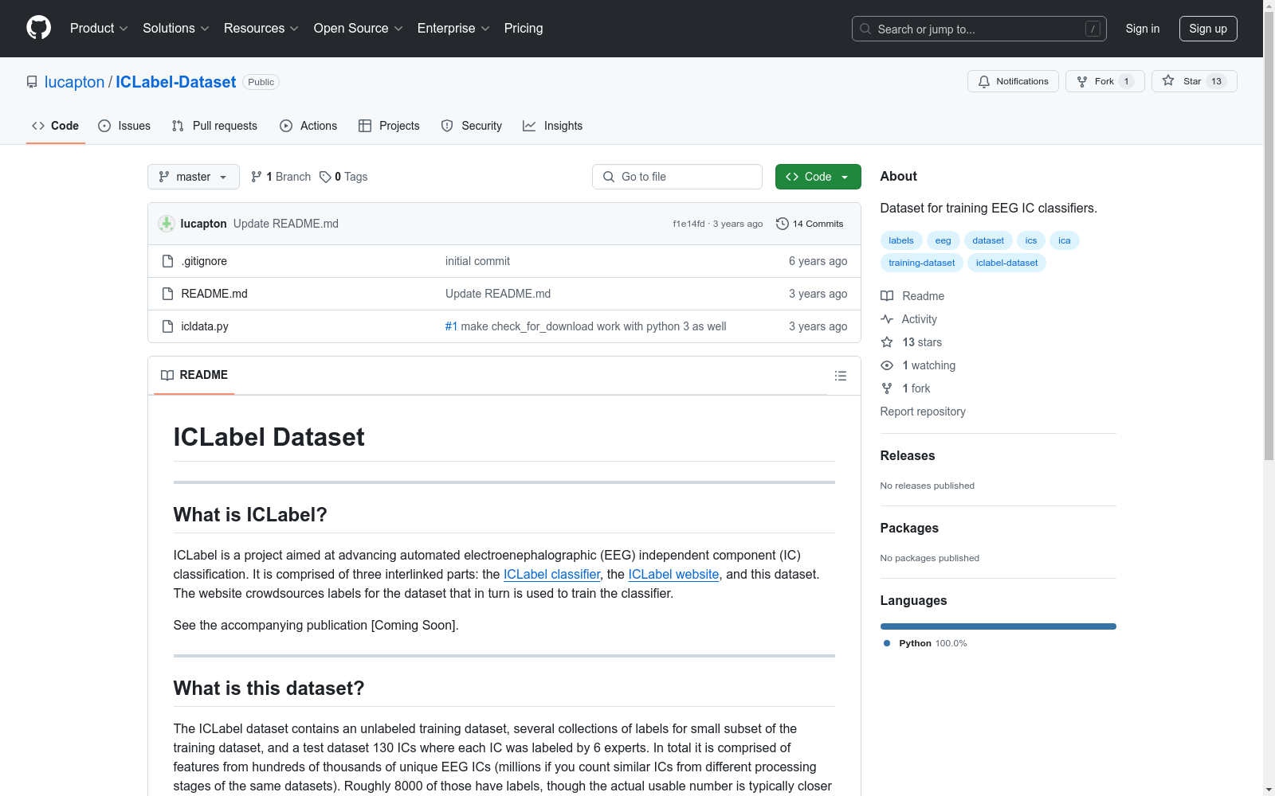Open the Pull requests tab
The image size is (1275, 796).
pos(214,126)
